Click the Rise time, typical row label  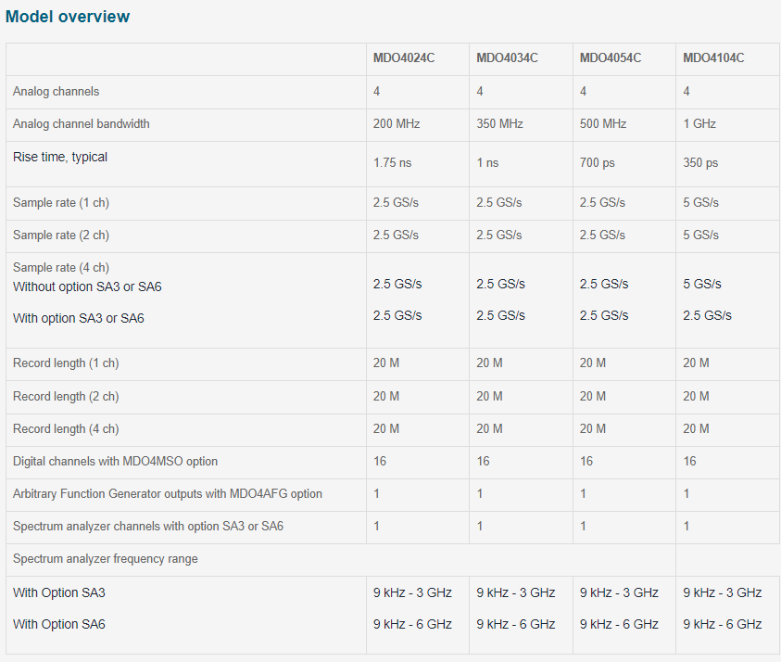[x=60, y=157]
